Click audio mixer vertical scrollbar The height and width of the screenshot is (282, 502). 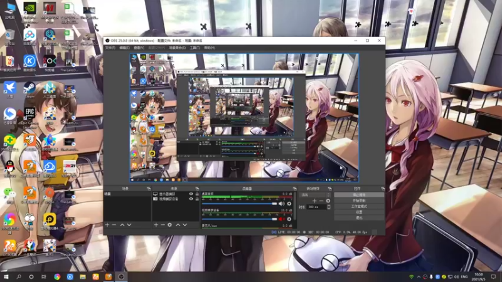pos(294,206)
